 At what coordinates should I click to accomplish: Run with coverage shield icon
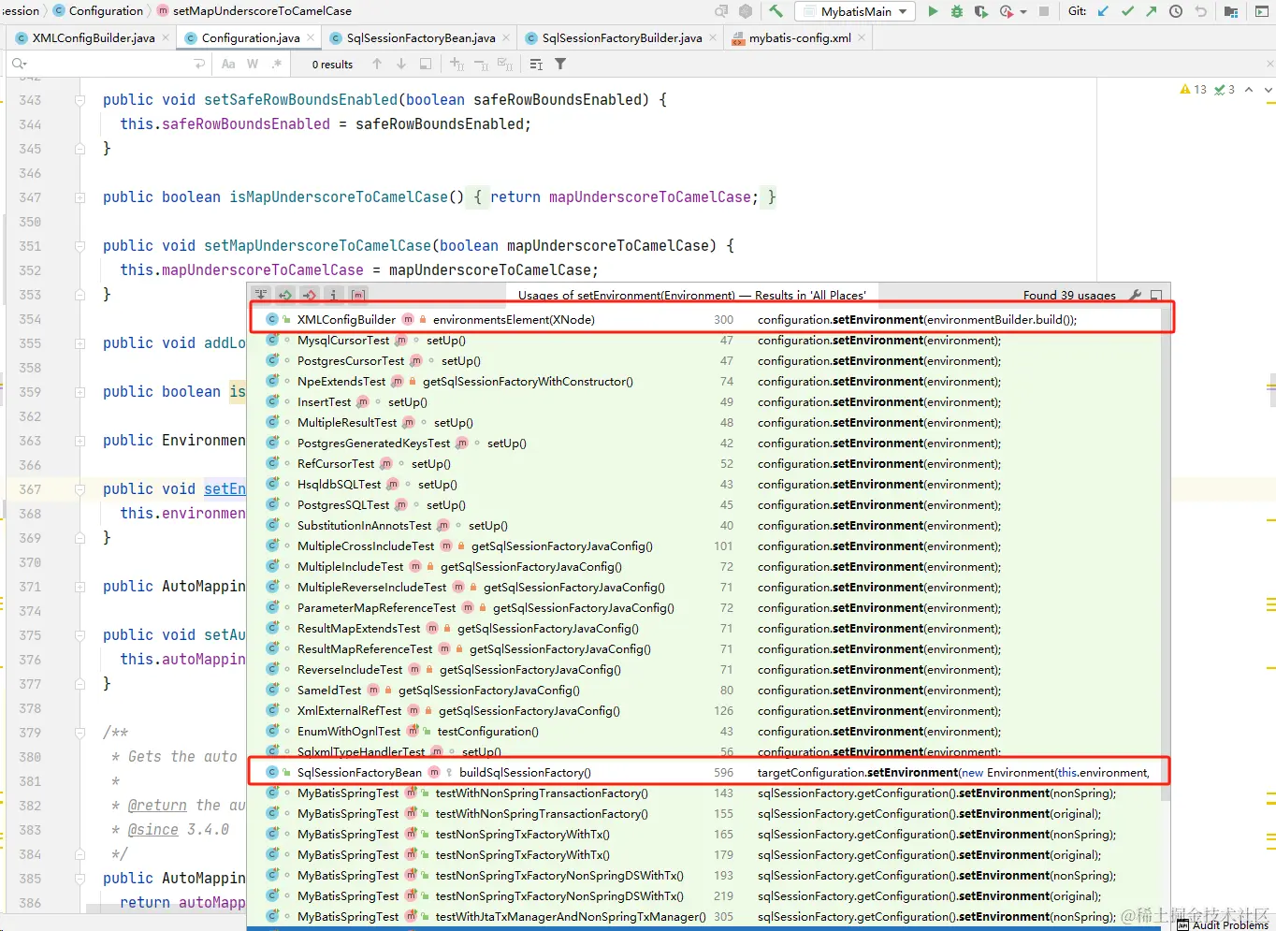980,11
